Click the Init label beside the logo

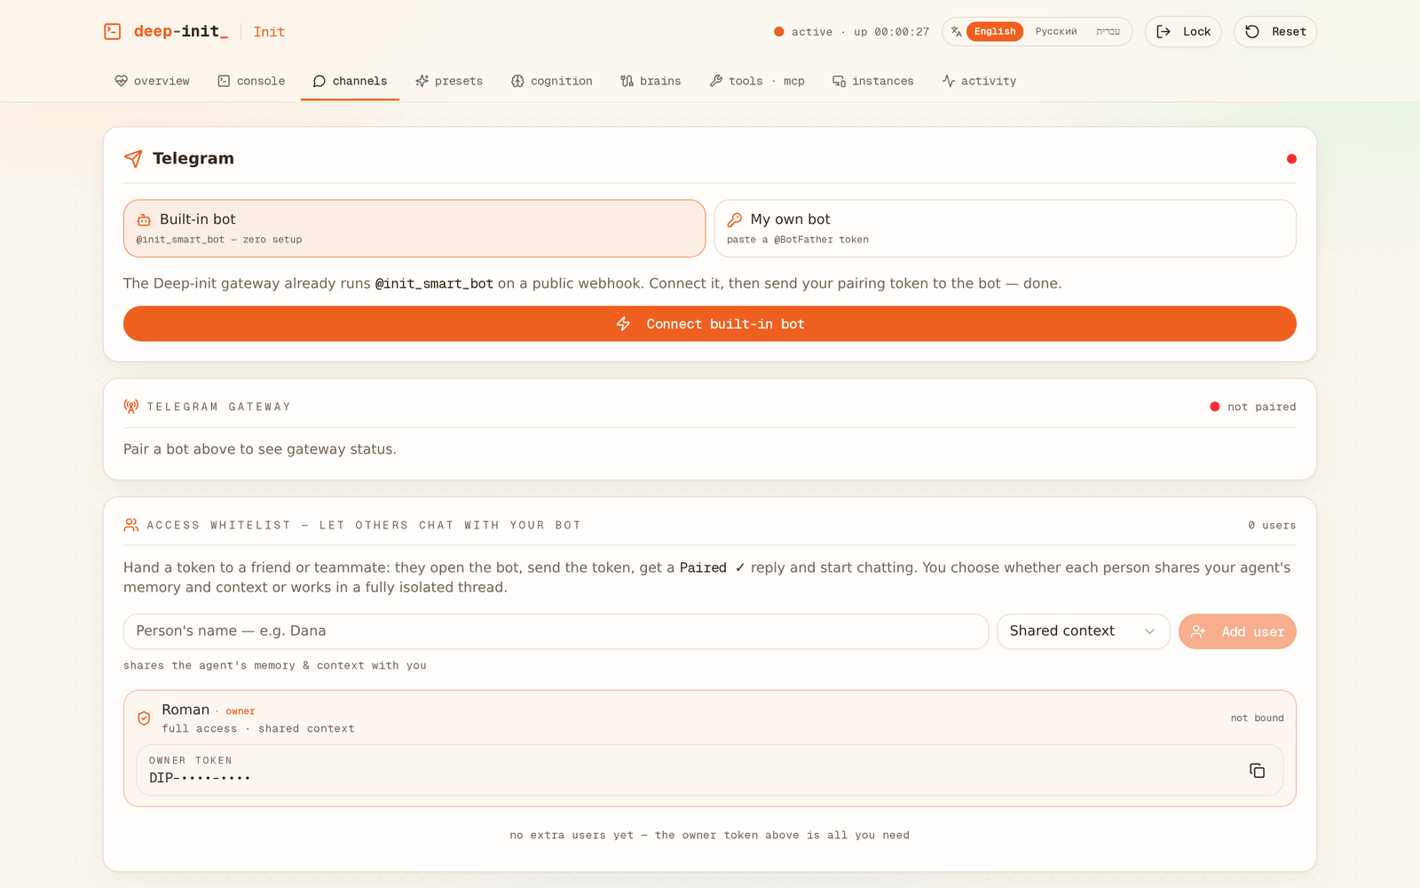click(269, 32)
